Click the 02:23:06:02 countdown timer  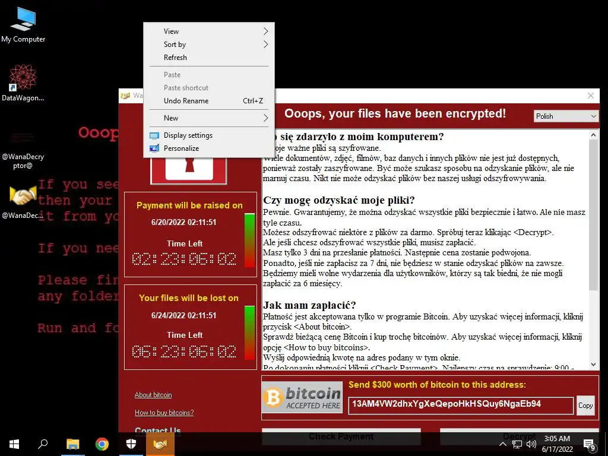tap(184, 259)
